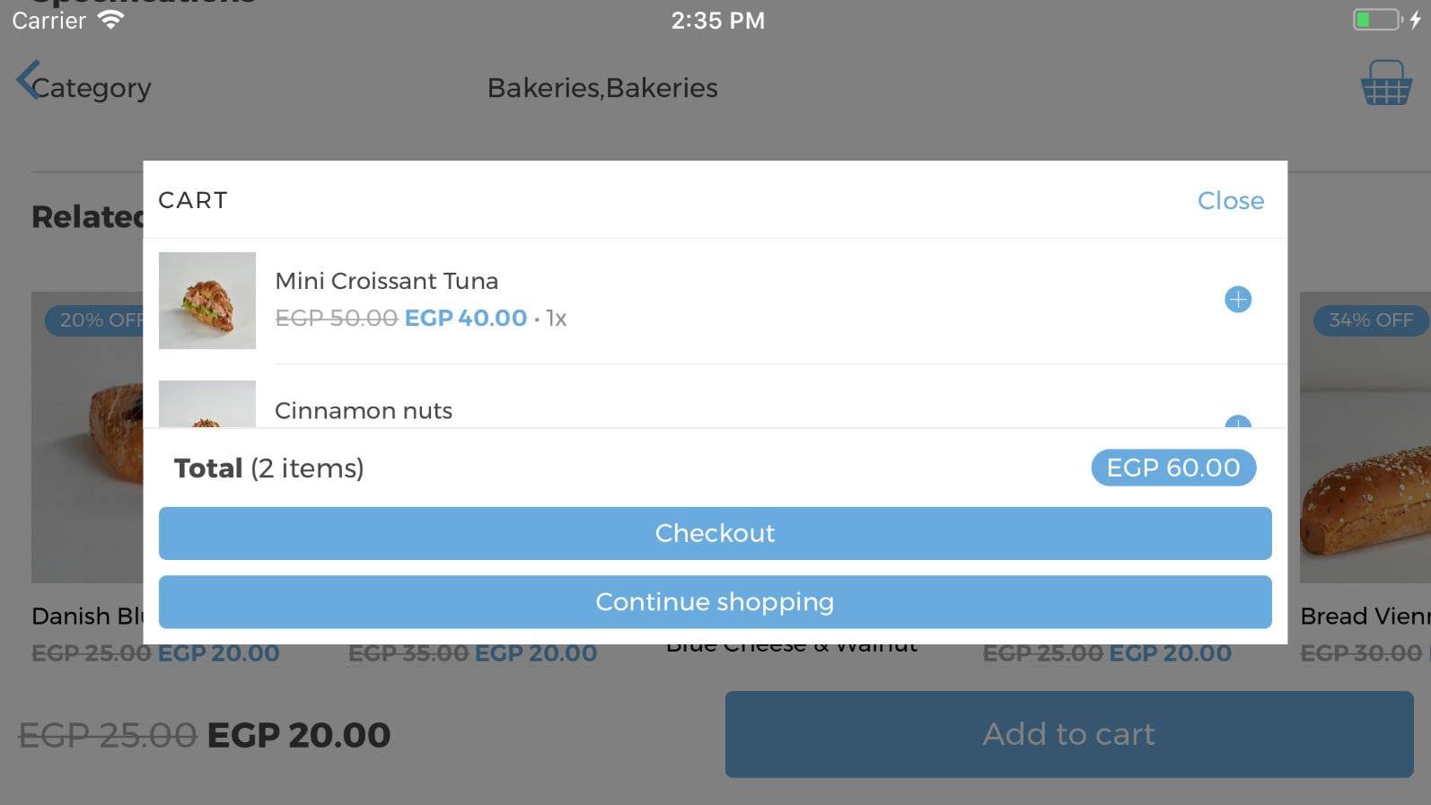
Task: Tap the 20% OFF discount badge
Action: 96,320
